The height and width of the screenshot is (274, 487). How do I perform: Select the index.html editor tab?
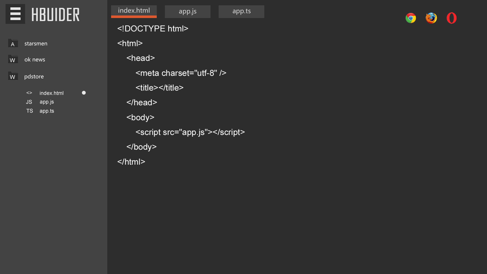coord(134,11)
